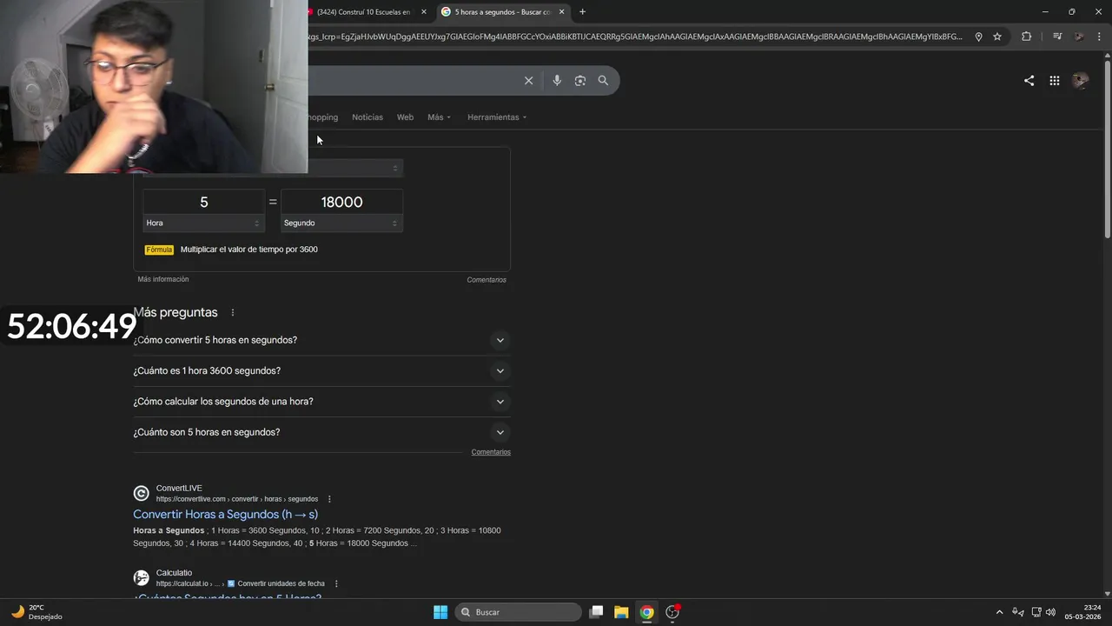Open the media control icon in toolbar

coord(1057,37)
